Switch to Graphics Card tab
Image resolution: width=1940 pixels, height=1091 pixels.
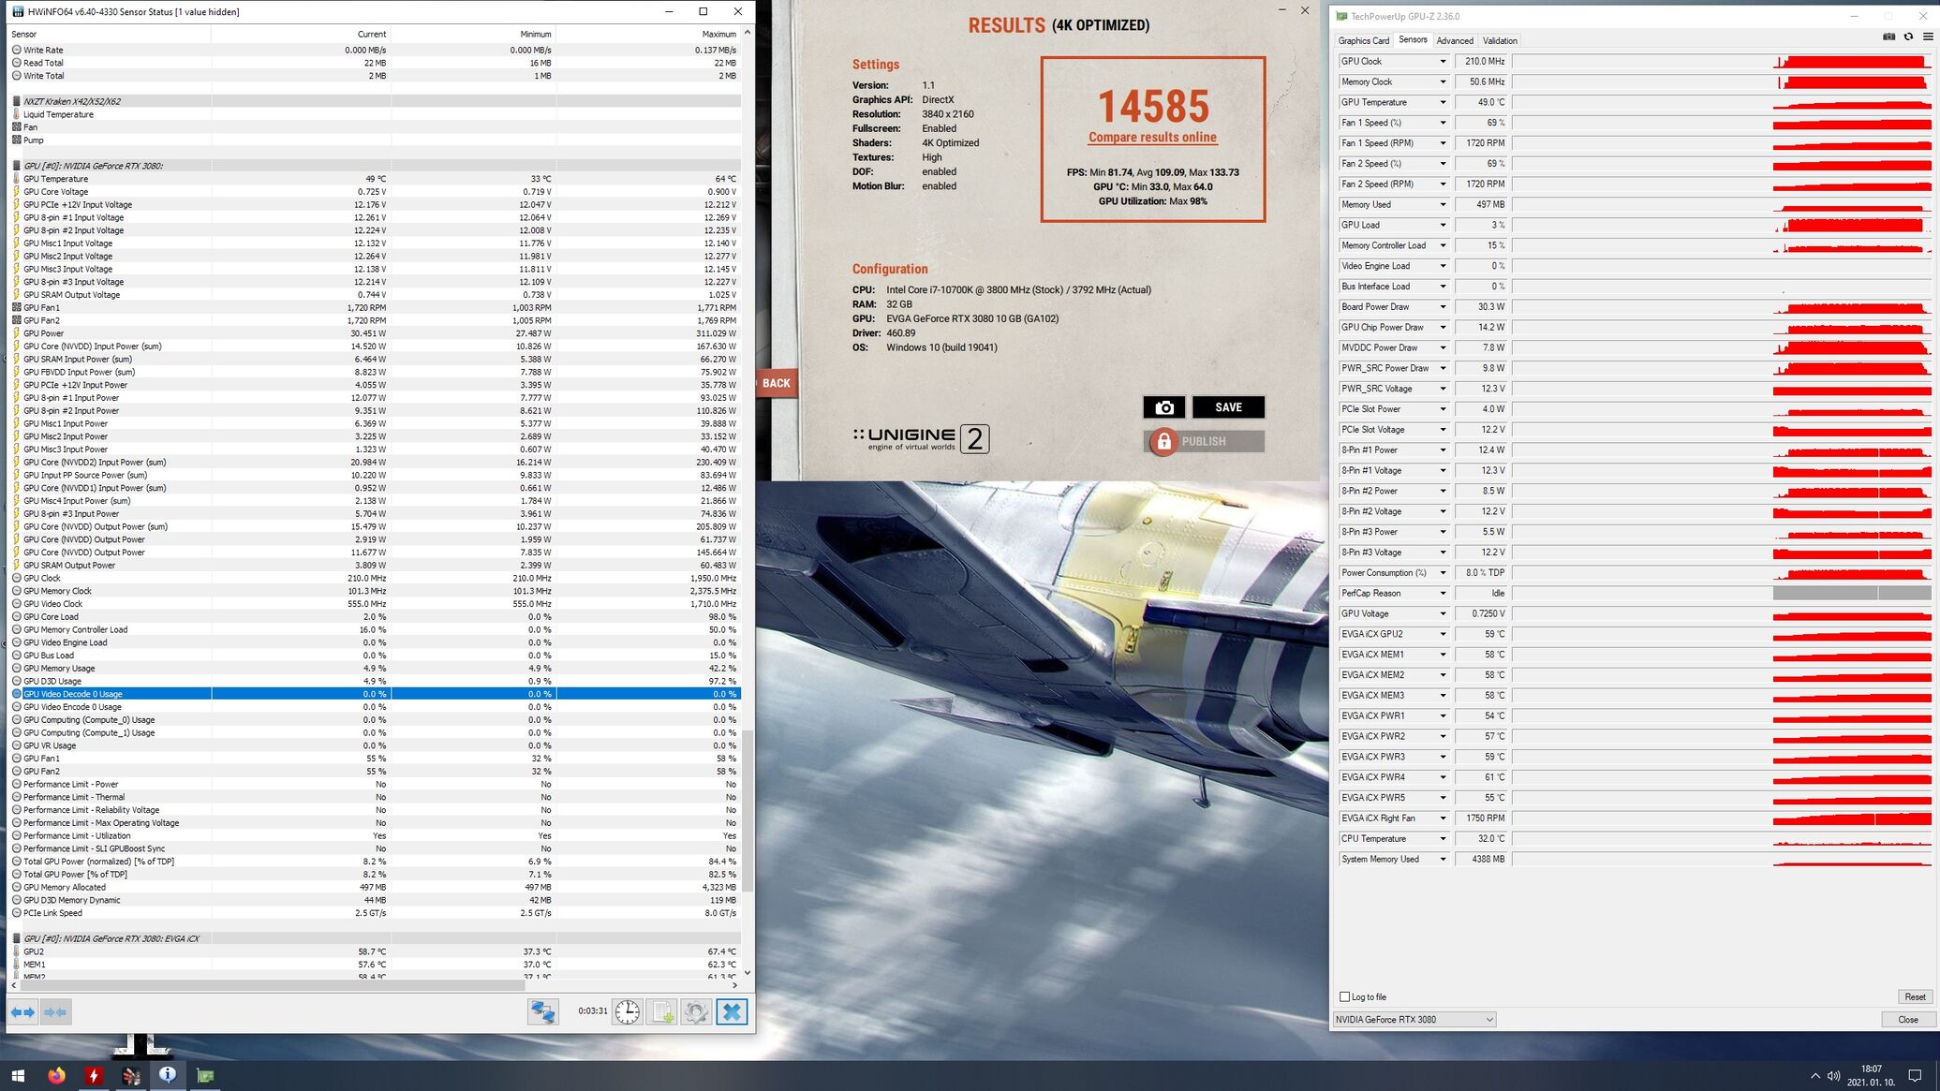1363,40
